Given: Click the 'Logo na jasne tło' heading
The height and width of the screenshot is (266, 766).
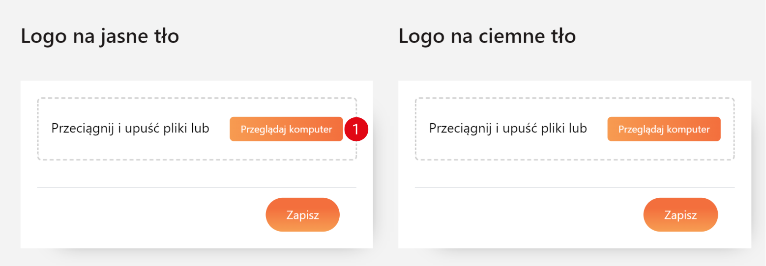Looking at the screenshot, I should point(100,36).
